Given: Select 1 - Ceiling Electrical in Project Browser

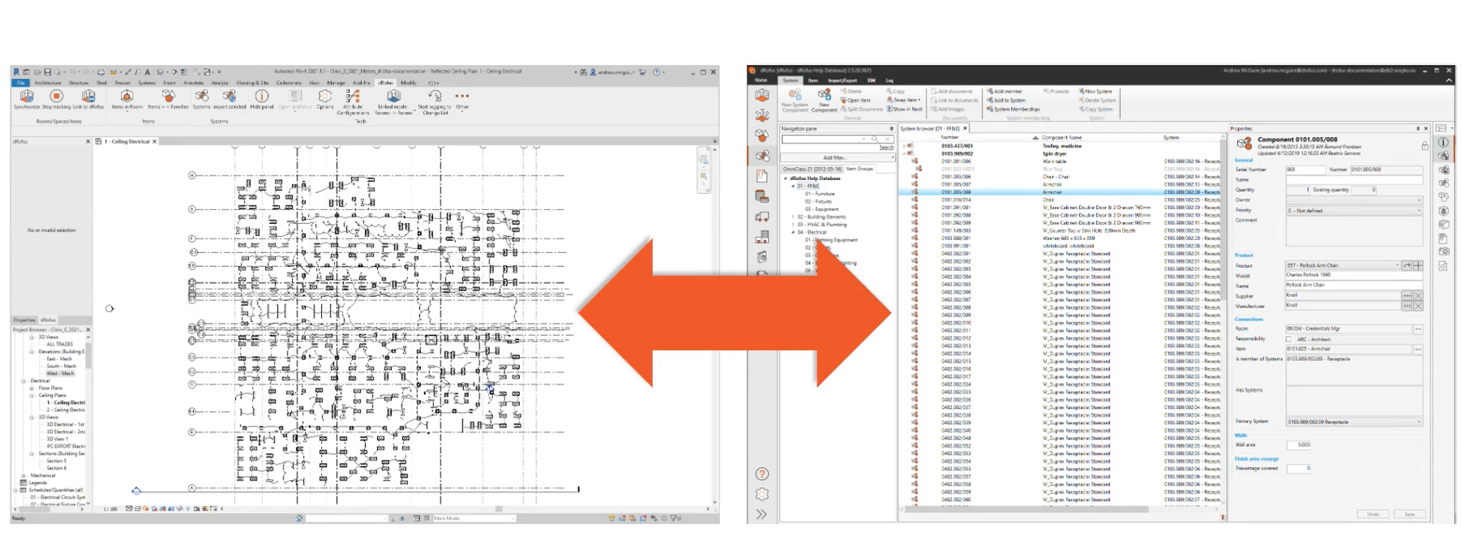Looking at the screenshot, I should [66, 402].
